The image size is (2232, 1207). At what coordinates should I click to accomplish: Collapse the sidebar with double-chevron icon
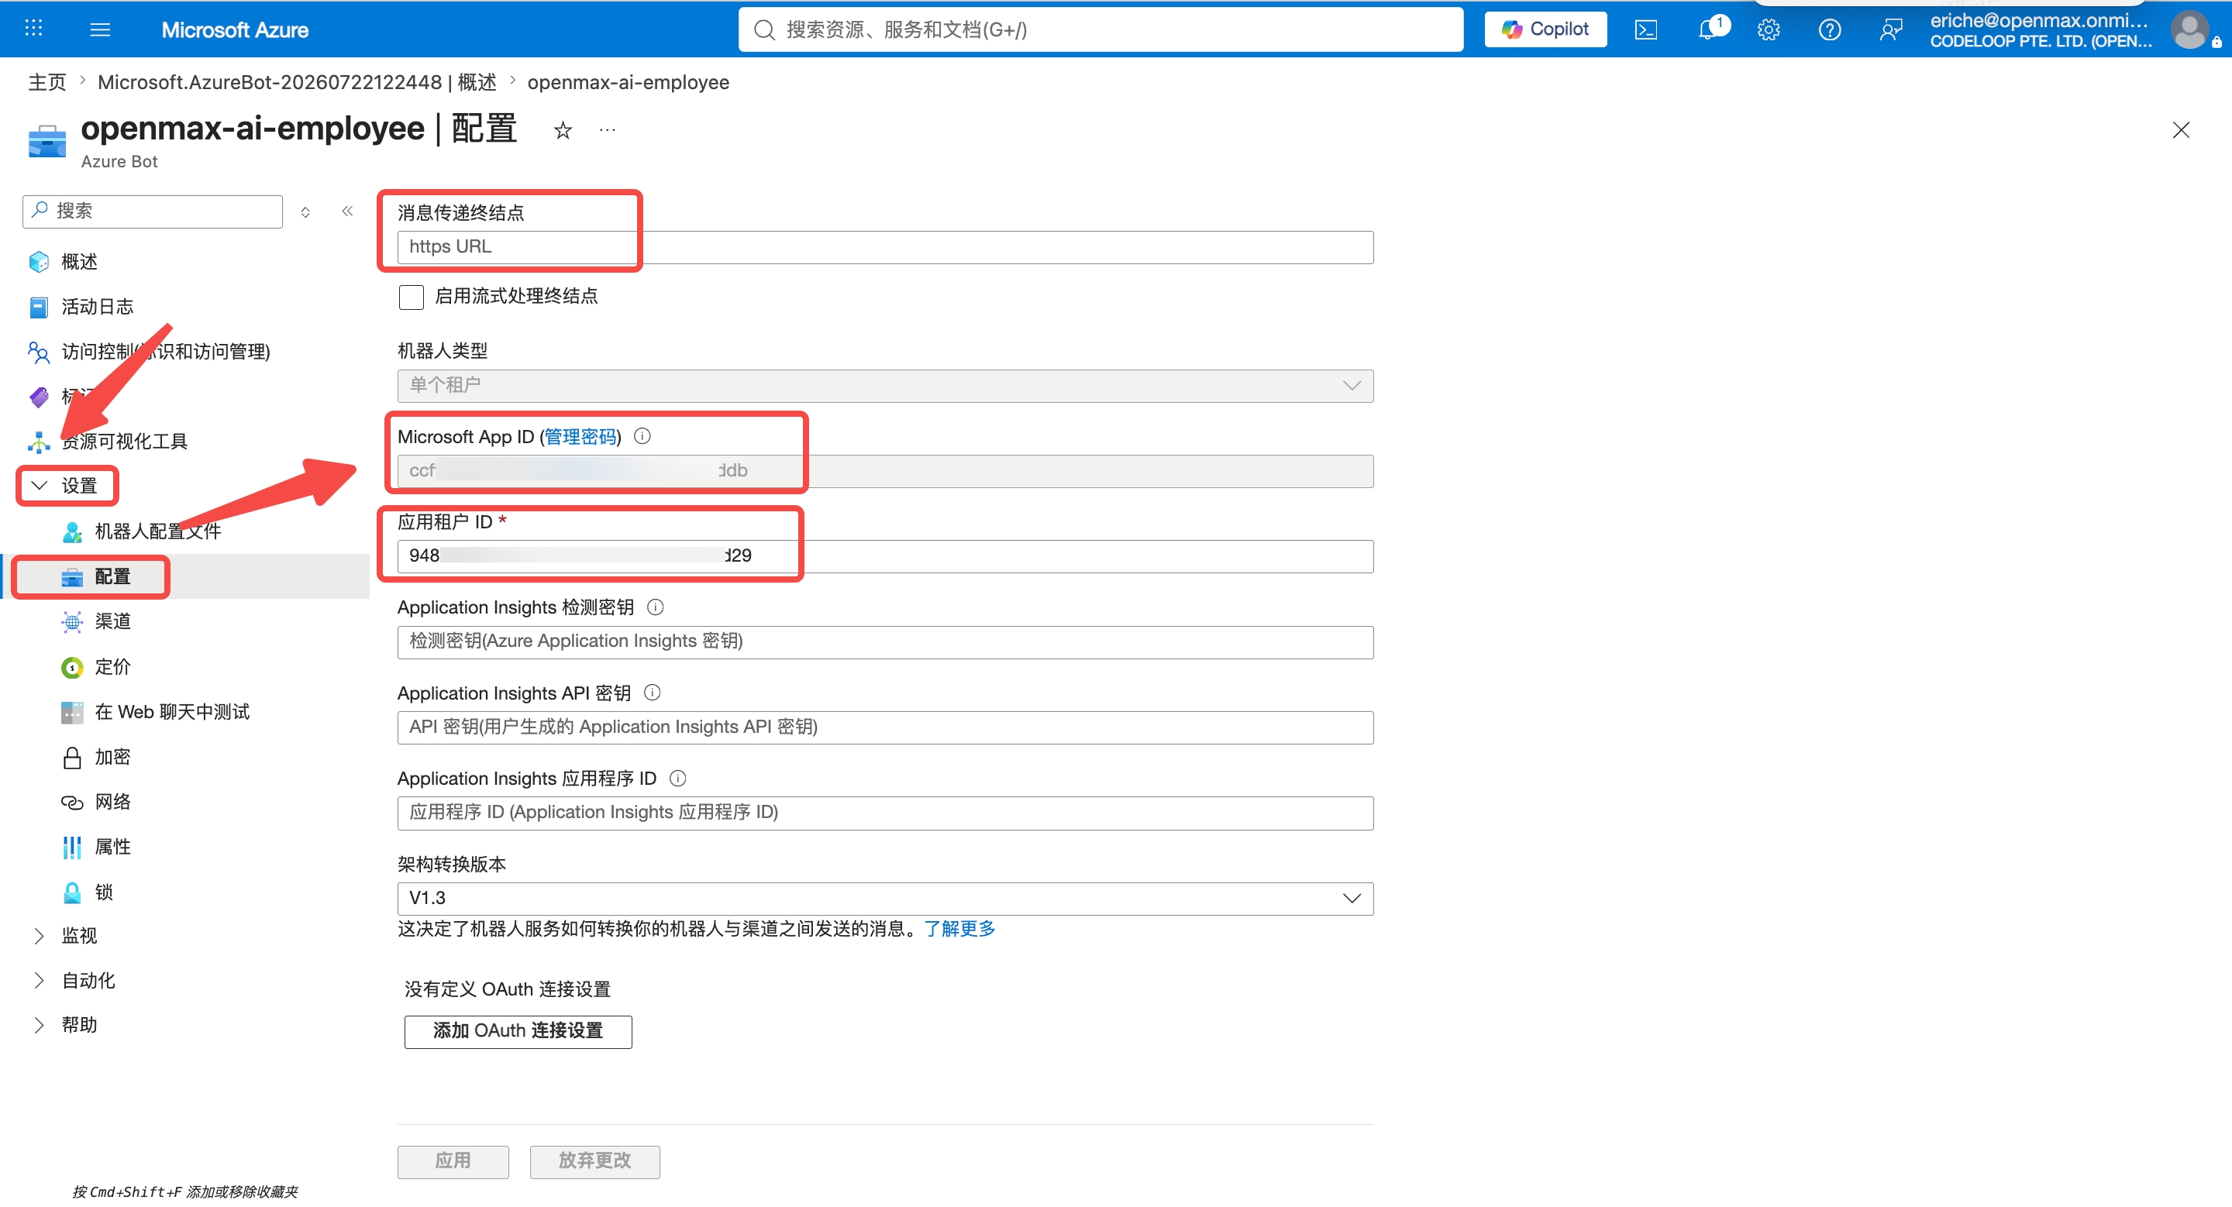pyautogui.click(x=347, y=211)
